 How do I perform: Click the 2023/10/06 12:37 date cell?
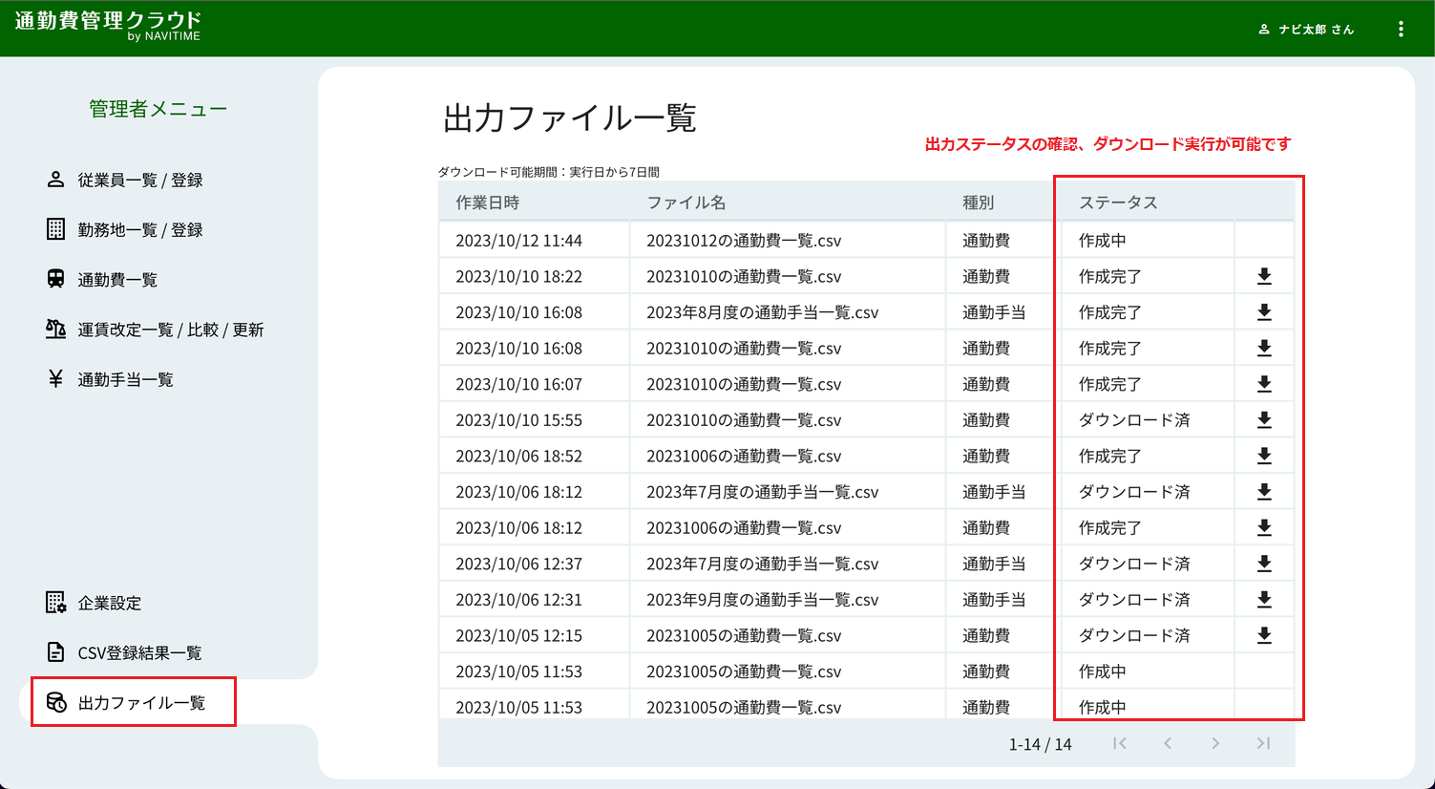pyautogui.click(x=518, y=564)
